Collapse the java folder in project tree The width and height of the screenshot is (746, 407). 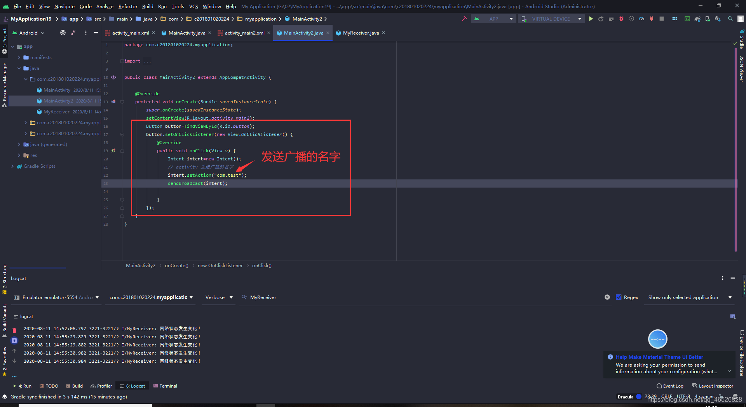pyautogui.click(x=19, y=68)
